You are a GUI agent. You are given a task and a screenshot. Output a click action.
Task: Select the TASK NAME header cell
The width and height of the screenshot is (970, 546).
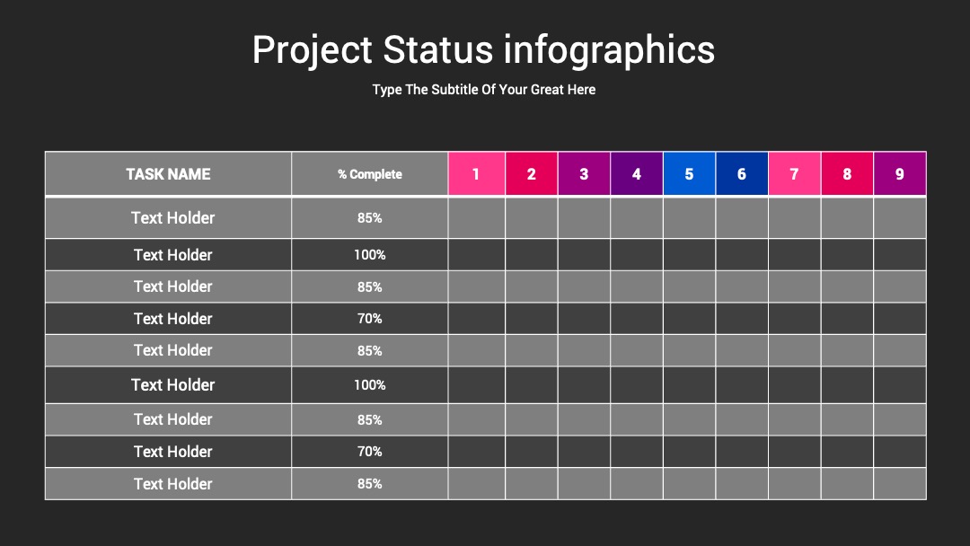(x=168, y=173)
